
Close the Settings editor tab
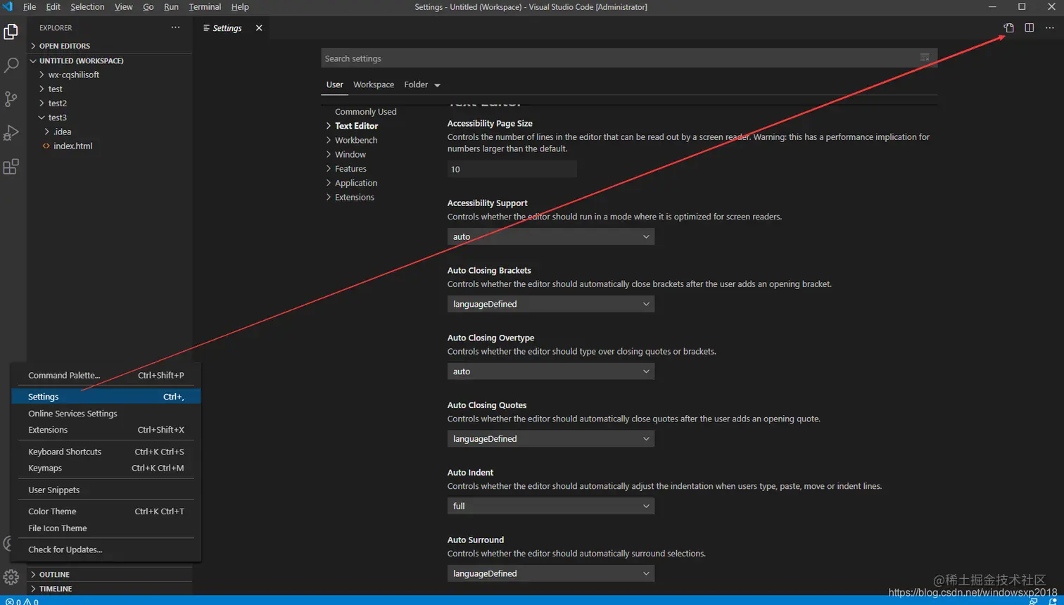coord(259,28)
